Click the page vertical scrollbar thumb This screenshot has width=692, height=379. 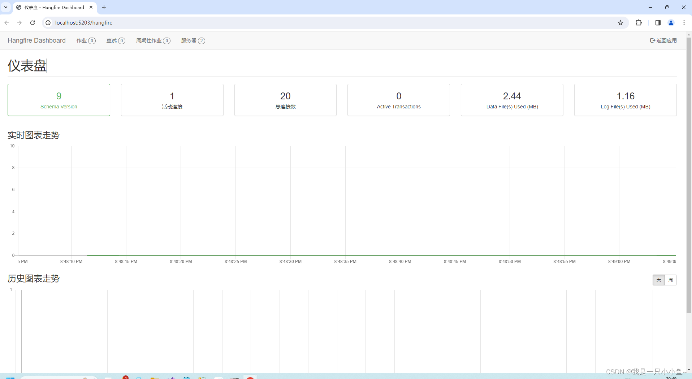click(689, 175)
